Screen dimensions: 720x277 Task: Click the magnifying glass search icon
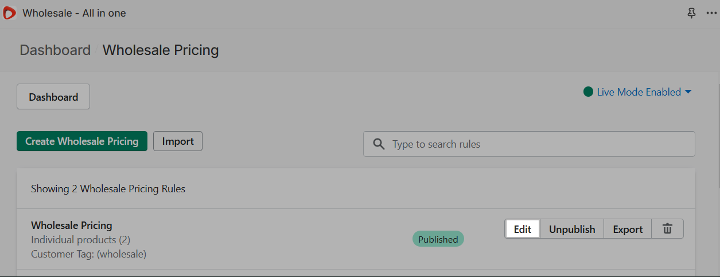(x=379, y=144)
